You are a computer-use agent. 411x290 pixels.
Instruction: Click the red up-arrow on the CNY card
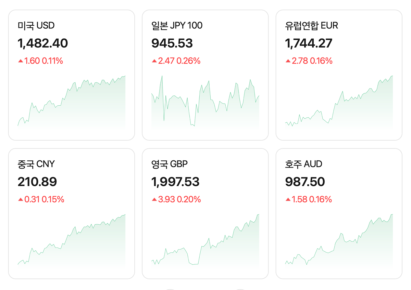(21, 199)
